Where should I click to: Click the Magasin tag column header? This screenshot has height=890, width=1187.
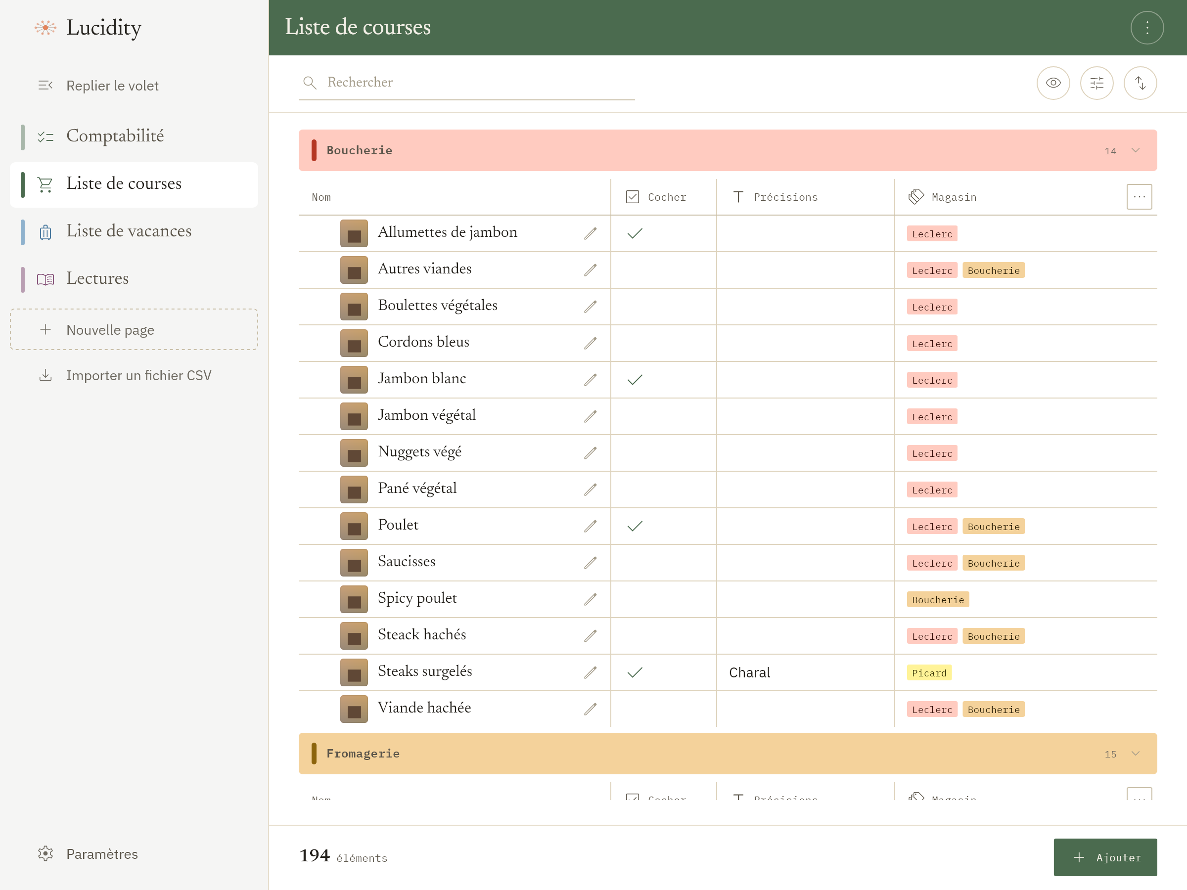click(943, 197)
